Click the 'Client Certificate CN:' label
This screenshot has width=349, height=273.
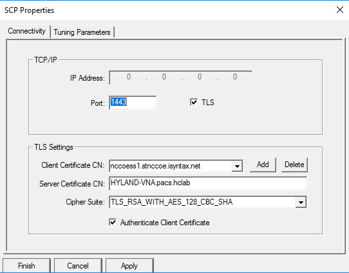[x=73, y=165]
